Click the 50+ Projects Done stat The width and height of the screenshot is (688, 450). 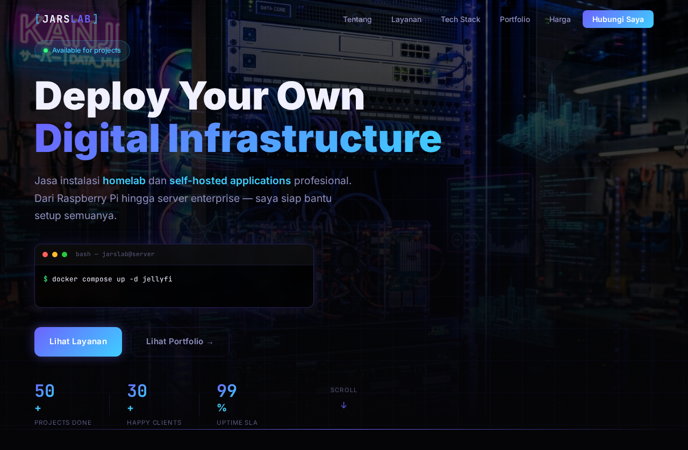point(63,404)
